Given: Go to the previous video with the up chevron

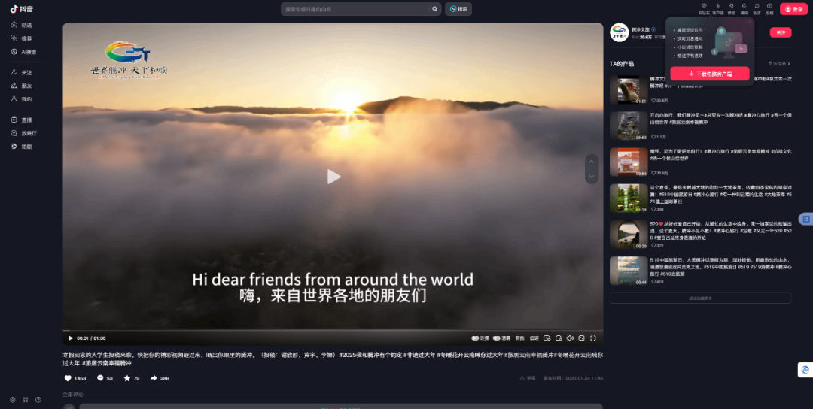Looking at the screenshot, I should [591, 162].
